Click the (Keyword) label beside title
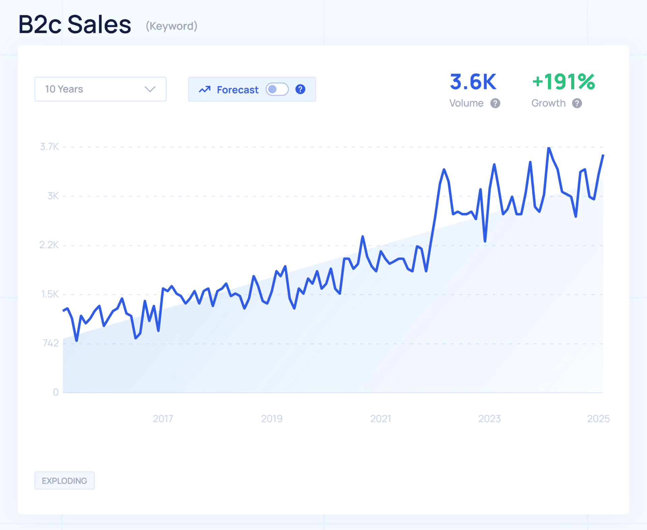Viewport: 647px width, 530px height. [x=172, y=26]
